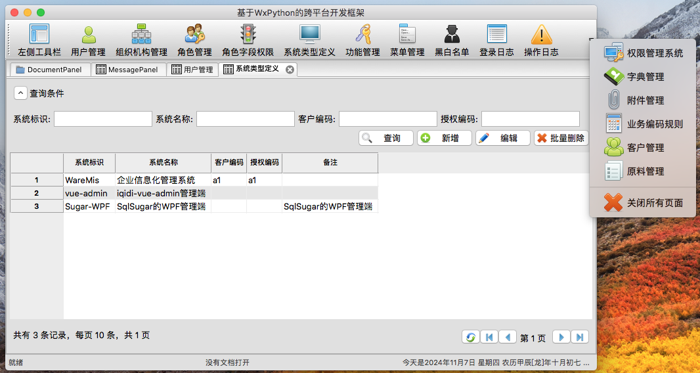Open 用户管理 from the toolbar

point(89,40)
